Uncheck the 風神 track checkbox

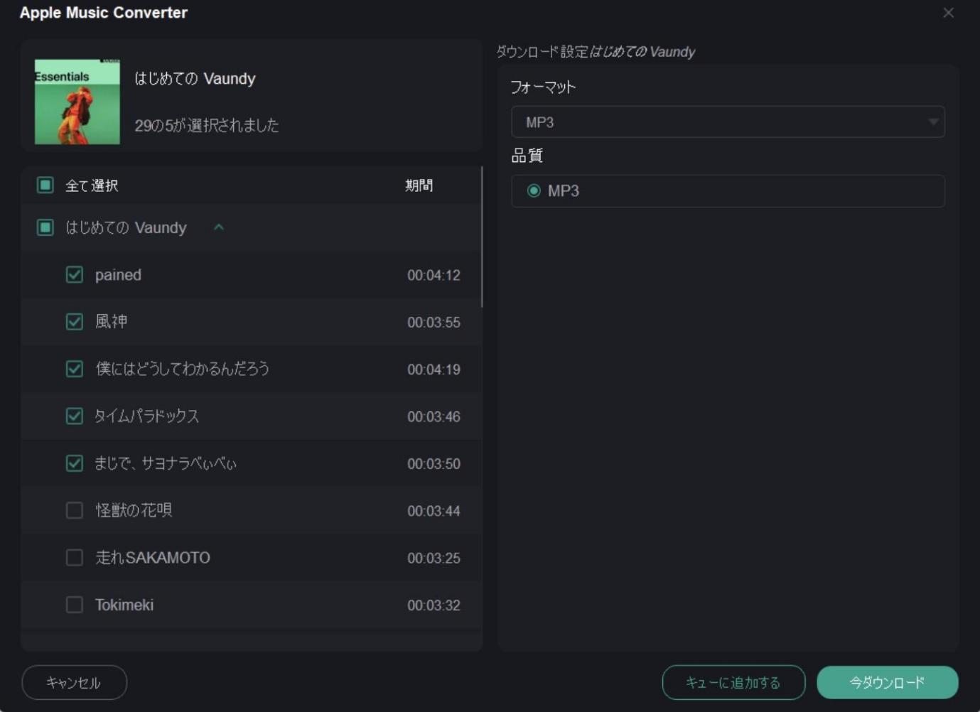tap(75, 322)
